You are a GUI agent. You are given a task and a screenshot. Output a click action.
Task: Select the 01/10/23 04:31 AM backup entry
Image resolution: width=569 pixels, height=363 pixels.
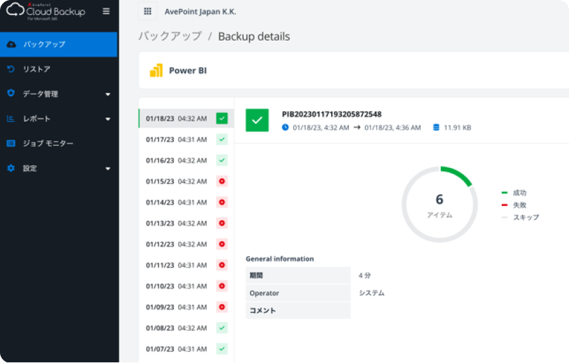tap(186, 286)
